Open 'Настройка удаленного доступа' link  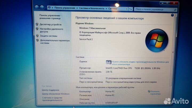51,30
